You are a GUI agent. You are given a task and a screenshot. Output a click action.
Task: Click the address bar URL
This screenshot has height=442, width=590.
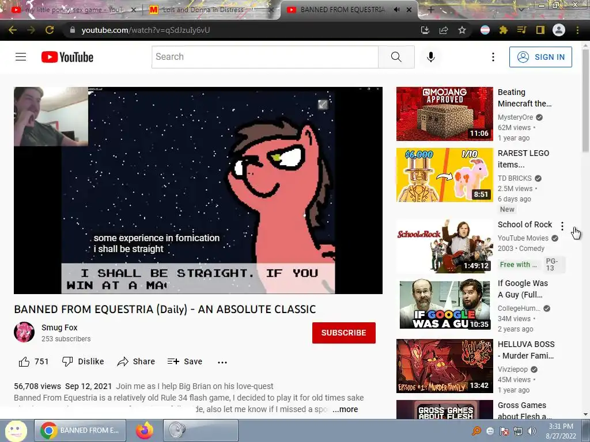[146, 30]
